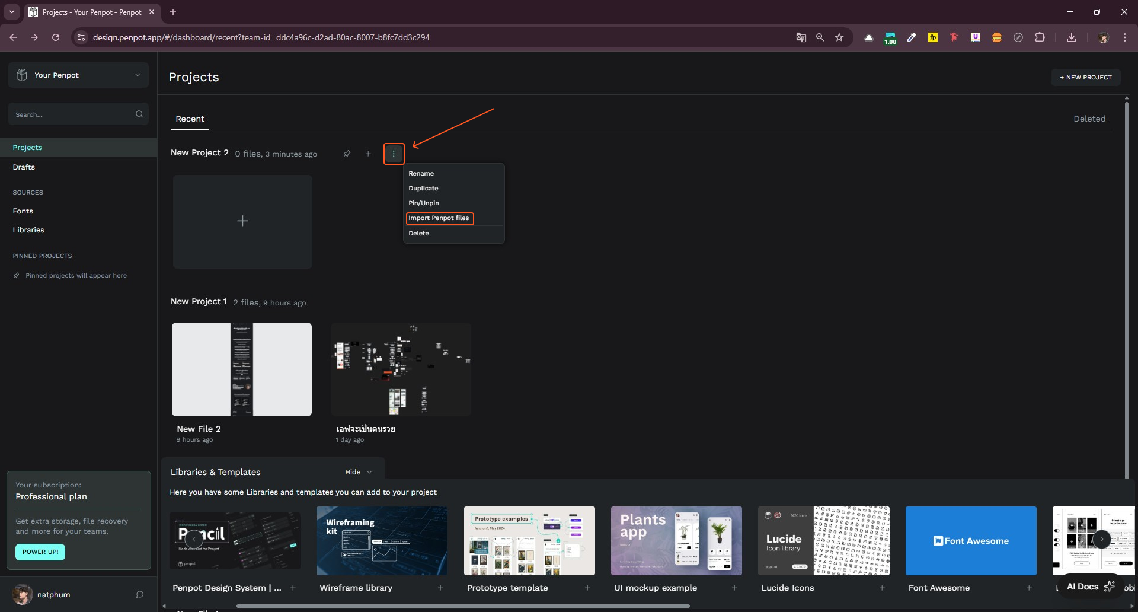Click the Your Penpot team logo icon
The width and height of the screenshot is (1138, 612).
(22, 75)
